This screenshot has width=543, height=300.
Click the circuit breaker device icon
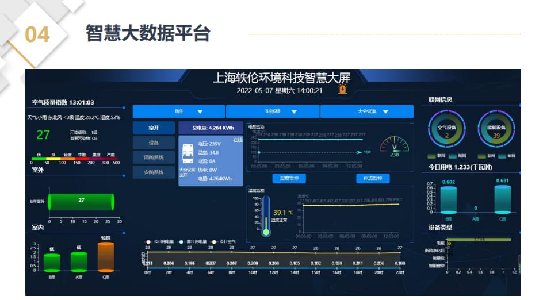coord(188,154)
